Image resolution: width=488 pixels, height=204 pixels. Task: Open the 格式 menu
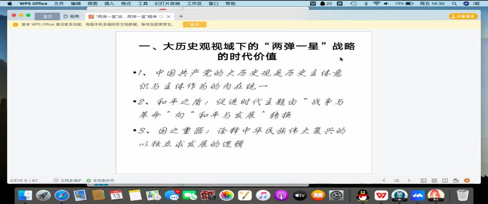click(x=126, y=3)
